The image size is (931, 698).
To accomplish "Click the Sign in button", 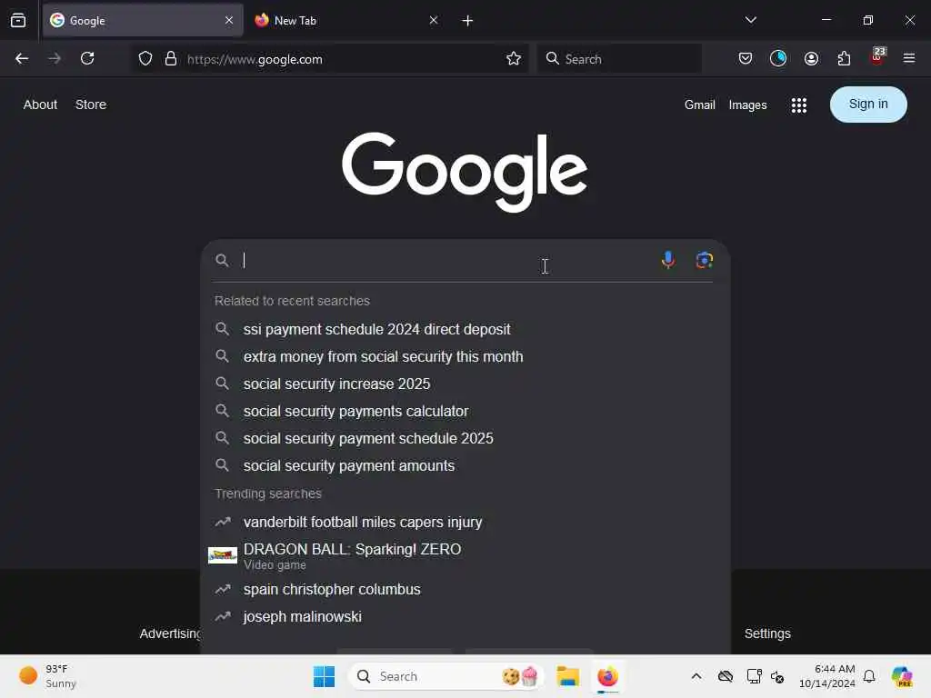I will point(868,105).
